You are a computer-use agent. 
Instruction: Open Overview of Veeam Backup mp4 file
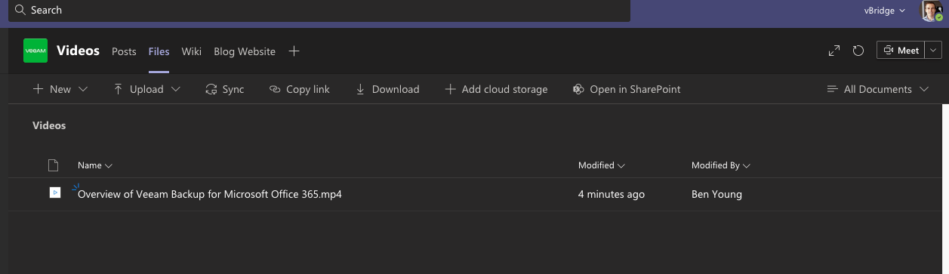tap(210, 194)
